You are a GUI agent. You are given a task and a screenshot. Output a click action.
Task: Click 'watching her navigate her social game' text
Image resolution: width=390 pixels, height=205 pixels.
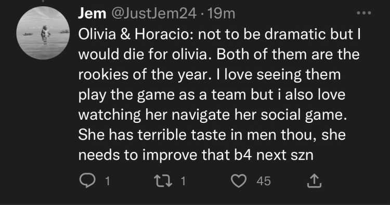point(212,115)
